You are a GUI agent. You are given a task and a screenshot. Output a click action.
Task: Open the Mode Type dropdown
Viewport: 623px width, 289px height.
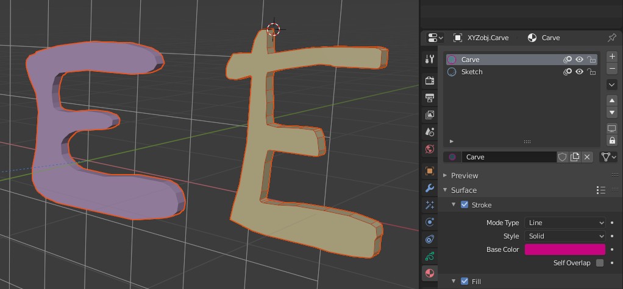565,223
